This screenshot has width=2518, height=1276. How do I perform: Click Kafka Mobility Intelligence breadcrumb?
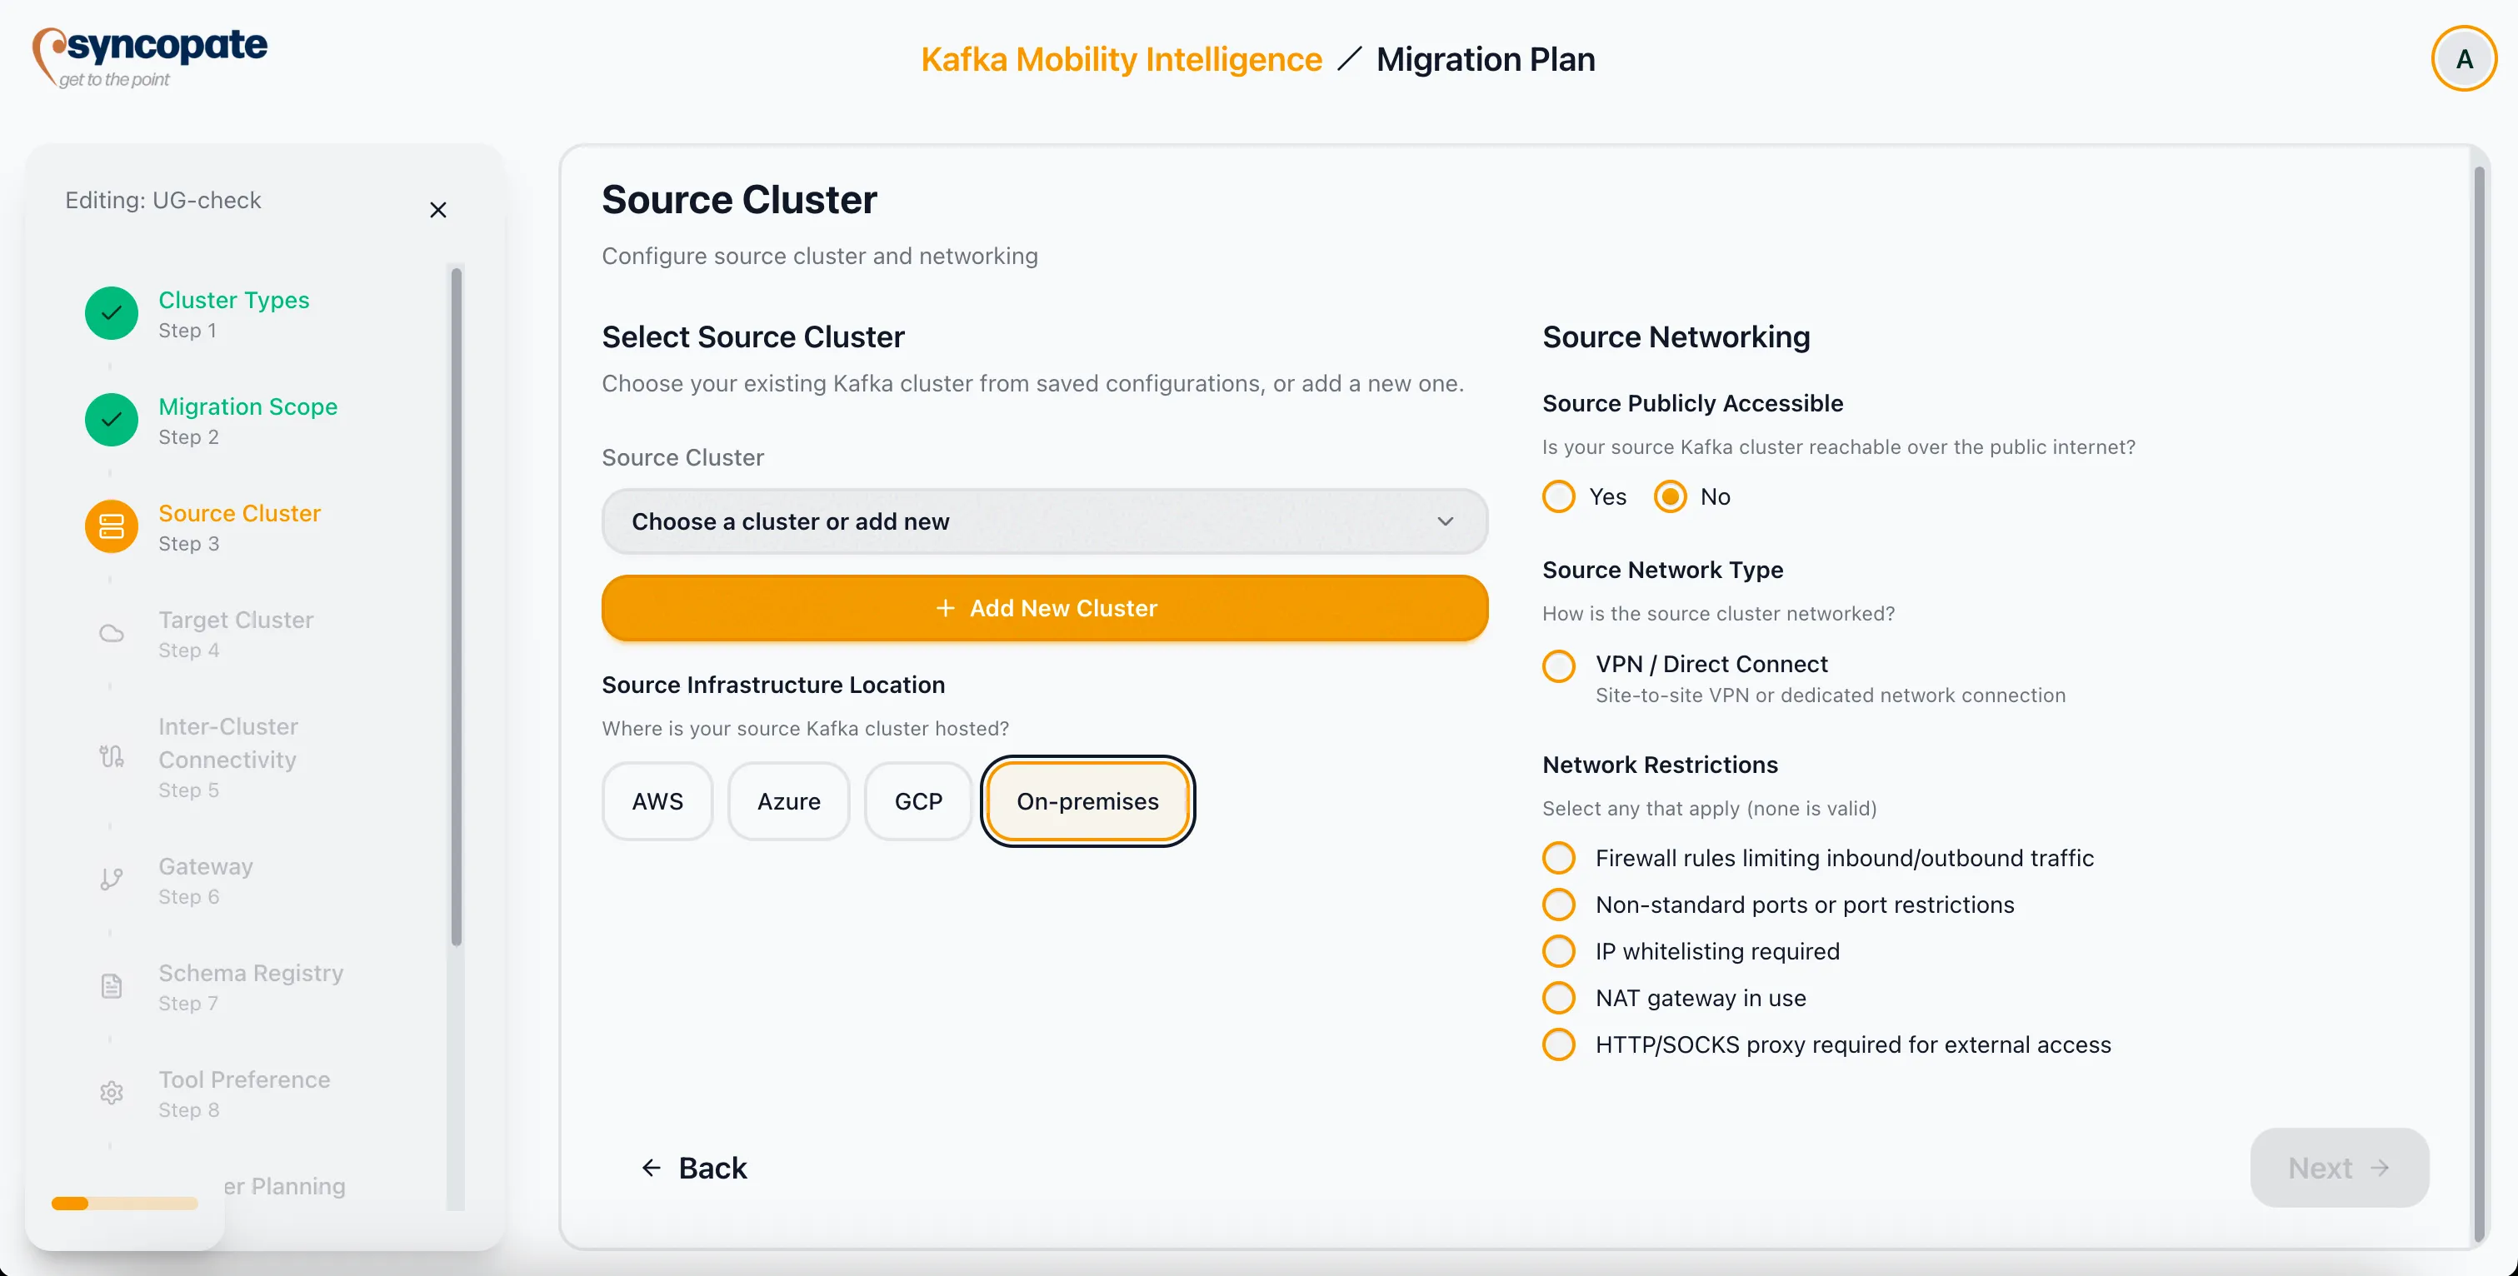(1120, 58)
